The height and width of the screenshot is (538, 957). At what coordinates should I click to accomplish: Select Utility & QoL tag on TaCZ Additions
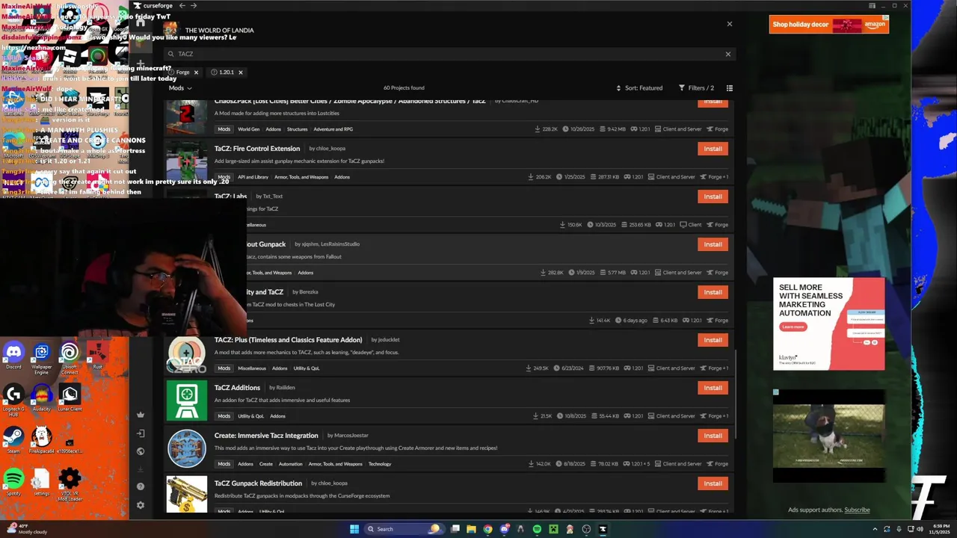(250, 416)
